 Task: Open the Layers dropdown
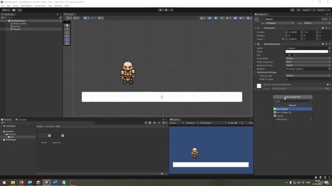coord(309,10)
